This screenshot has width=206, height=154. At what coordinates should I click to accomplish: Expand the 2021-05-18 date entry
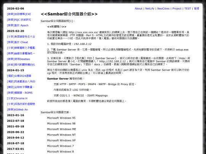point(16,127)
